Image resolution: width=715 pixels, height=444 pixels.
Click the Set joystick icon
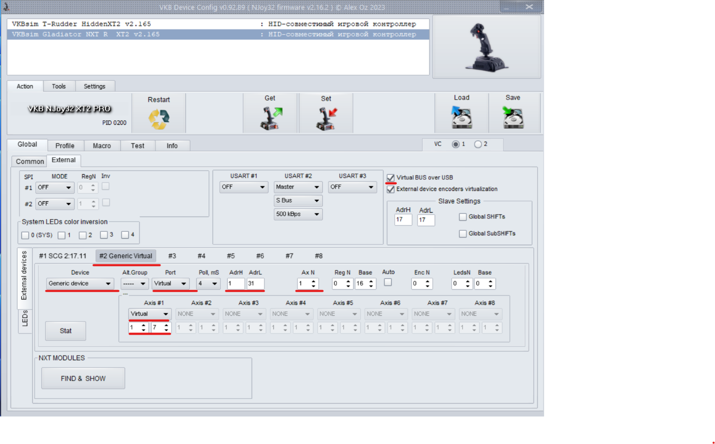coord(326,119)
